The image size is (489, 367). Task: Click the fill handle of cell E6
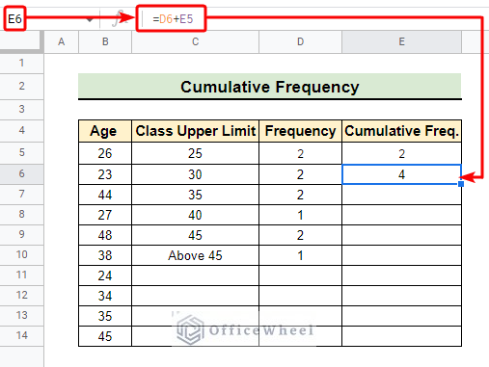[461, 184]
